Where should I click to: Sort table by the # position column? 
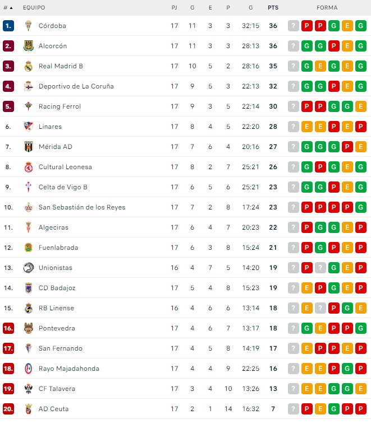click(8, 8)
